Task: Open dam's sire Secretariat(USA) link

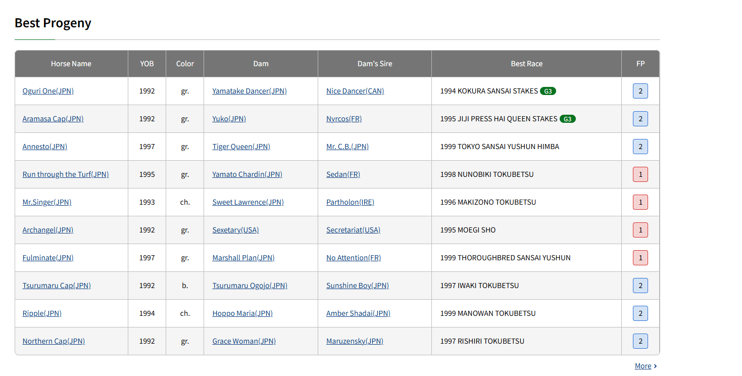Action: point(353,230)
